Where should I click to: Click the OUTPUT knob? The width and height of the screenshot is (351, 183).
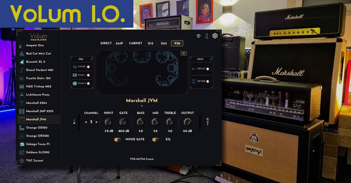pos(187,122)
